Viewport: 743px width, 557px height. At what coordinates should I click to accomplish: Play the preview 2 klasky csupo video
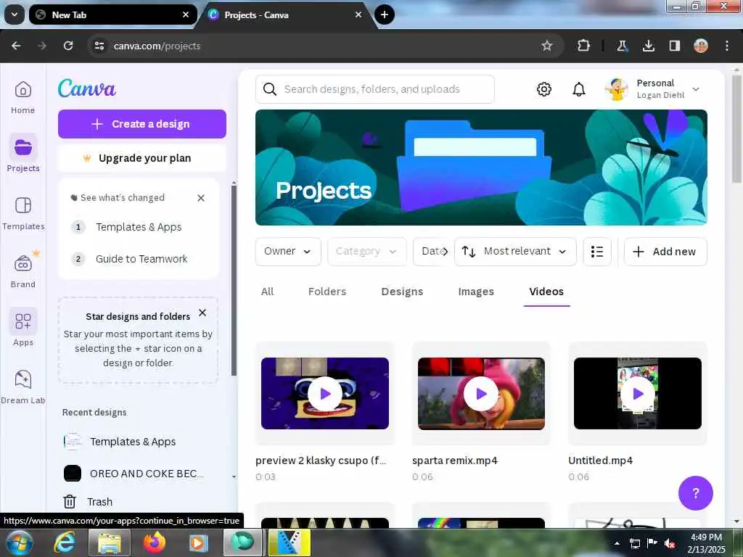[325, 394]
